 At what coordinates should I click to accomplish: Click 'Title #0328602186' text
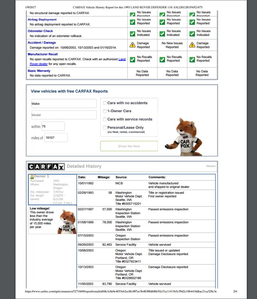point(128,278)
